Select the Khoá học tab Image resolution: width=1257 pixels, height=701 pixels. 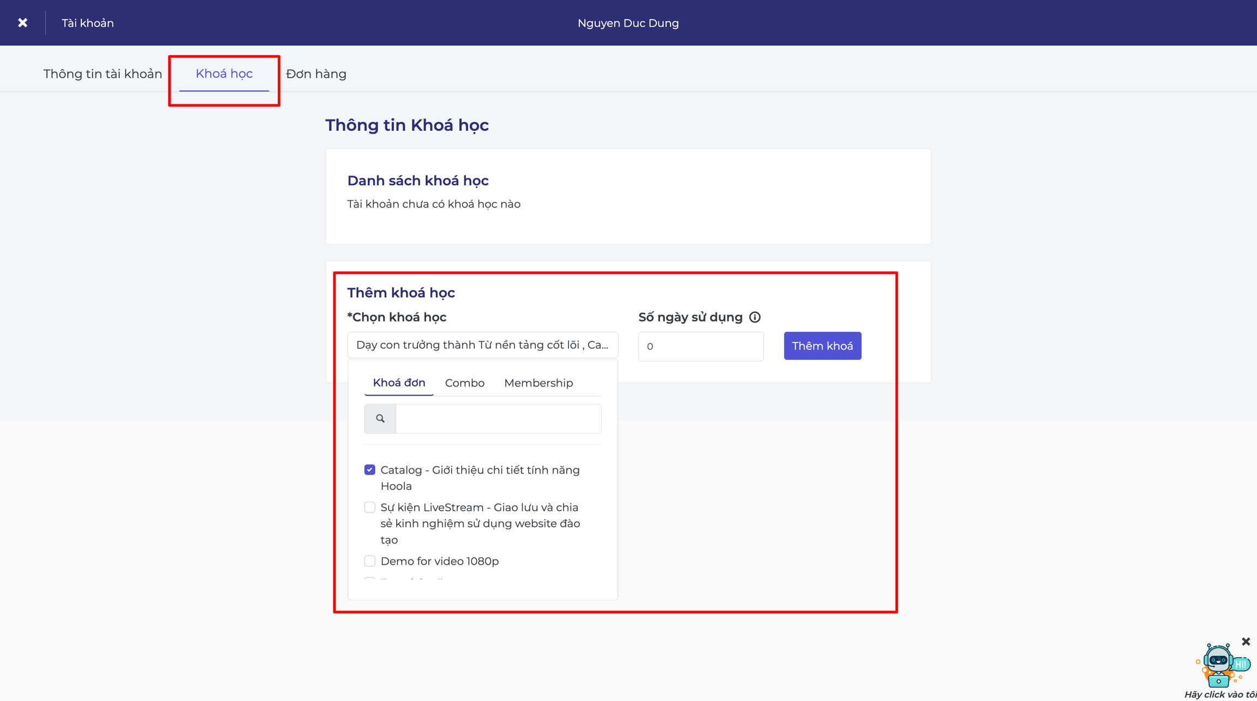(224, 74)
